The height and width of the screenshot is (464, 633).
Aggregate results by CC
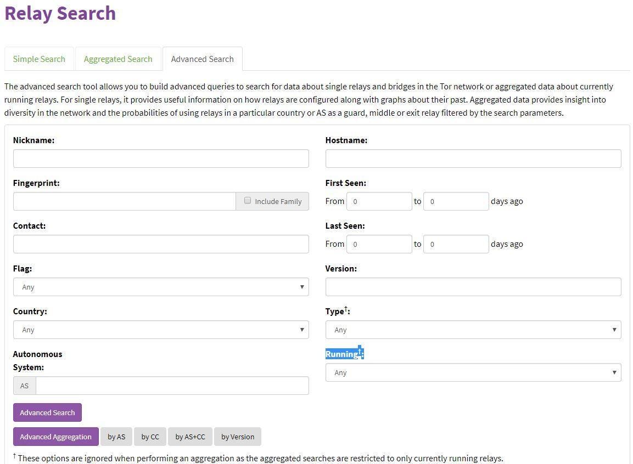pyautogui.click(x=150, y=437)
